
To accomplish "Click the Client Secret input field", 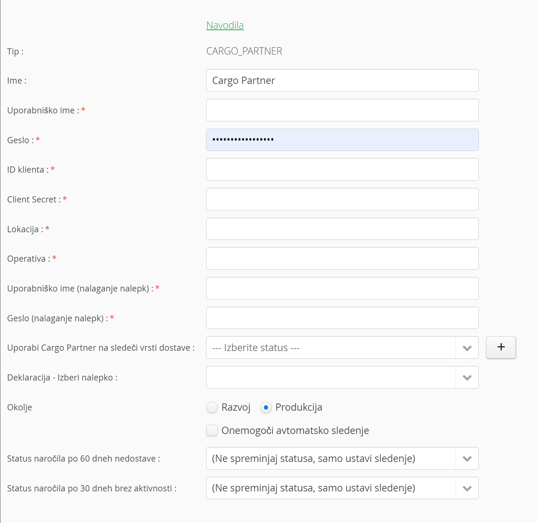I will (x=342, y=199).
